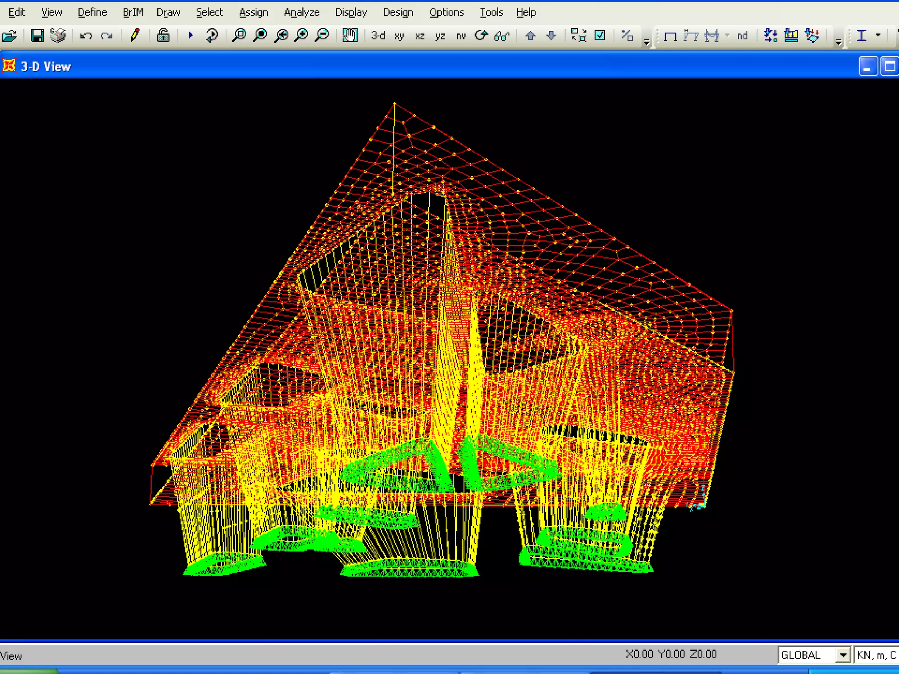899x674 pixels.
Task: Expand the GLOBAL coordinate system dropdown
Action: pyautogui.click(x=842, y=655)
